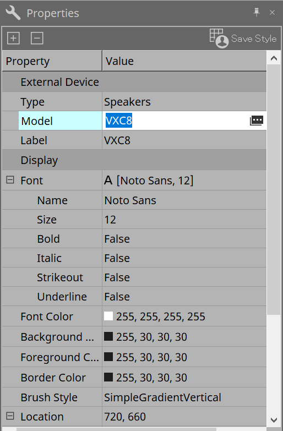Click the white Font Color swatch
This screenshot has width=283, height=431.
click(108, 316)
